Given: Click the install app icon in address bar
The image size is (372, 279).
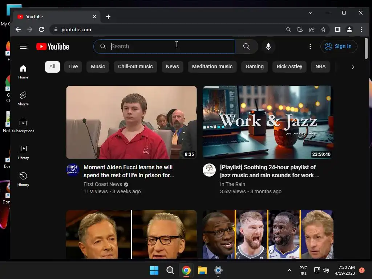Looking at the screenshot, I should point(300,29).
